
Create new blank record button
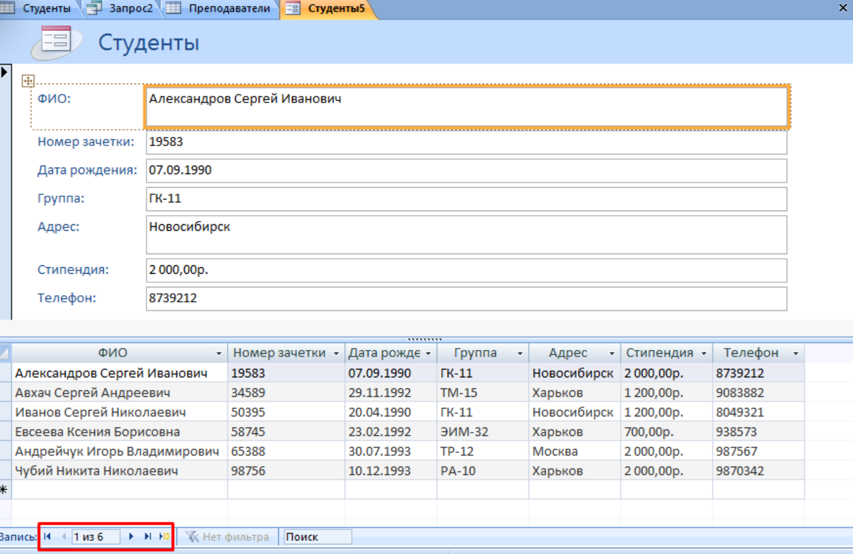click(x=164, y=536)
